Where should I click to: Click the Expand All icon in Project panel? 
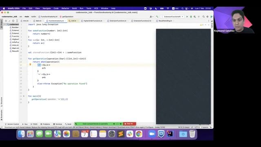[17, 21]
